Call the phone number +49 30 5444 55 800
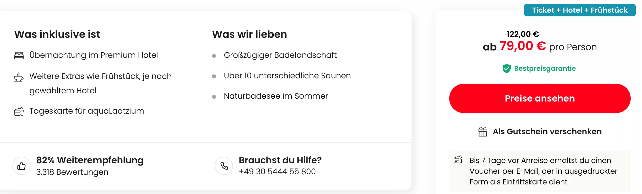The width and height of the screenshot is (642, 194). point(277,171)
